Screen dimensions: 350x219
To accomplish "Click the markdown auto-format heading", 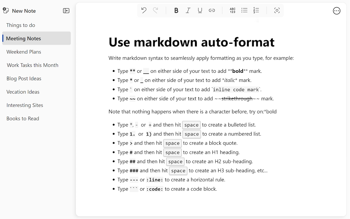I will coord(191,42).
